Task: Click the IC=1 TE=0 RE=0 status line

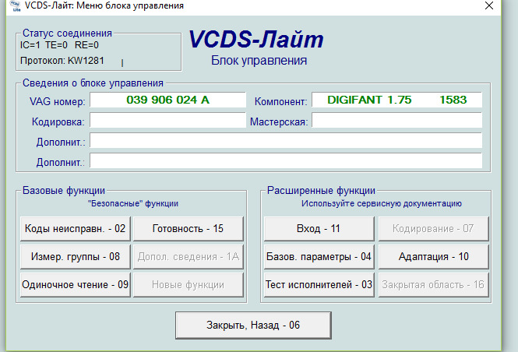Action: point(59,45)
